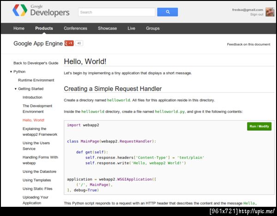Click the Google +1 badge

tap(69, 43)
